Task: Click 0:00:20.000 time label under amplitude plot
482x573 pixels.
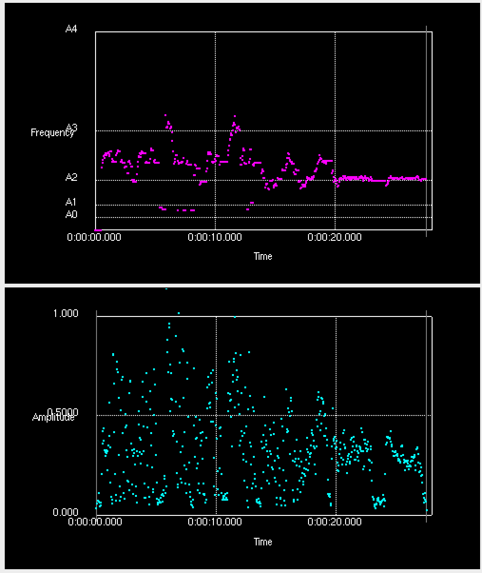Action: tap(335, 522)
